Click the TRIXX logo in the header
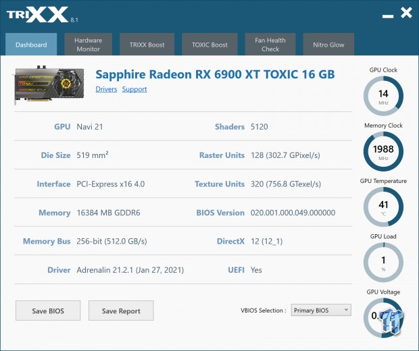Viewport: 419px width, 351px height. (x=37, y=15)
